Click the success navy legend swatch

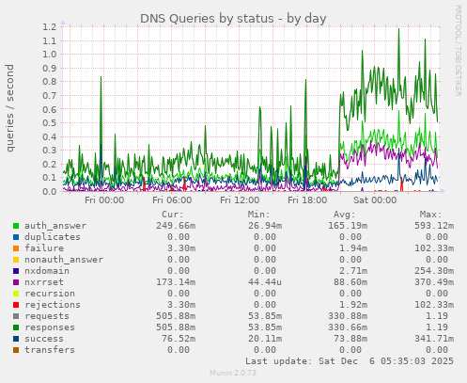click(16, 339)
